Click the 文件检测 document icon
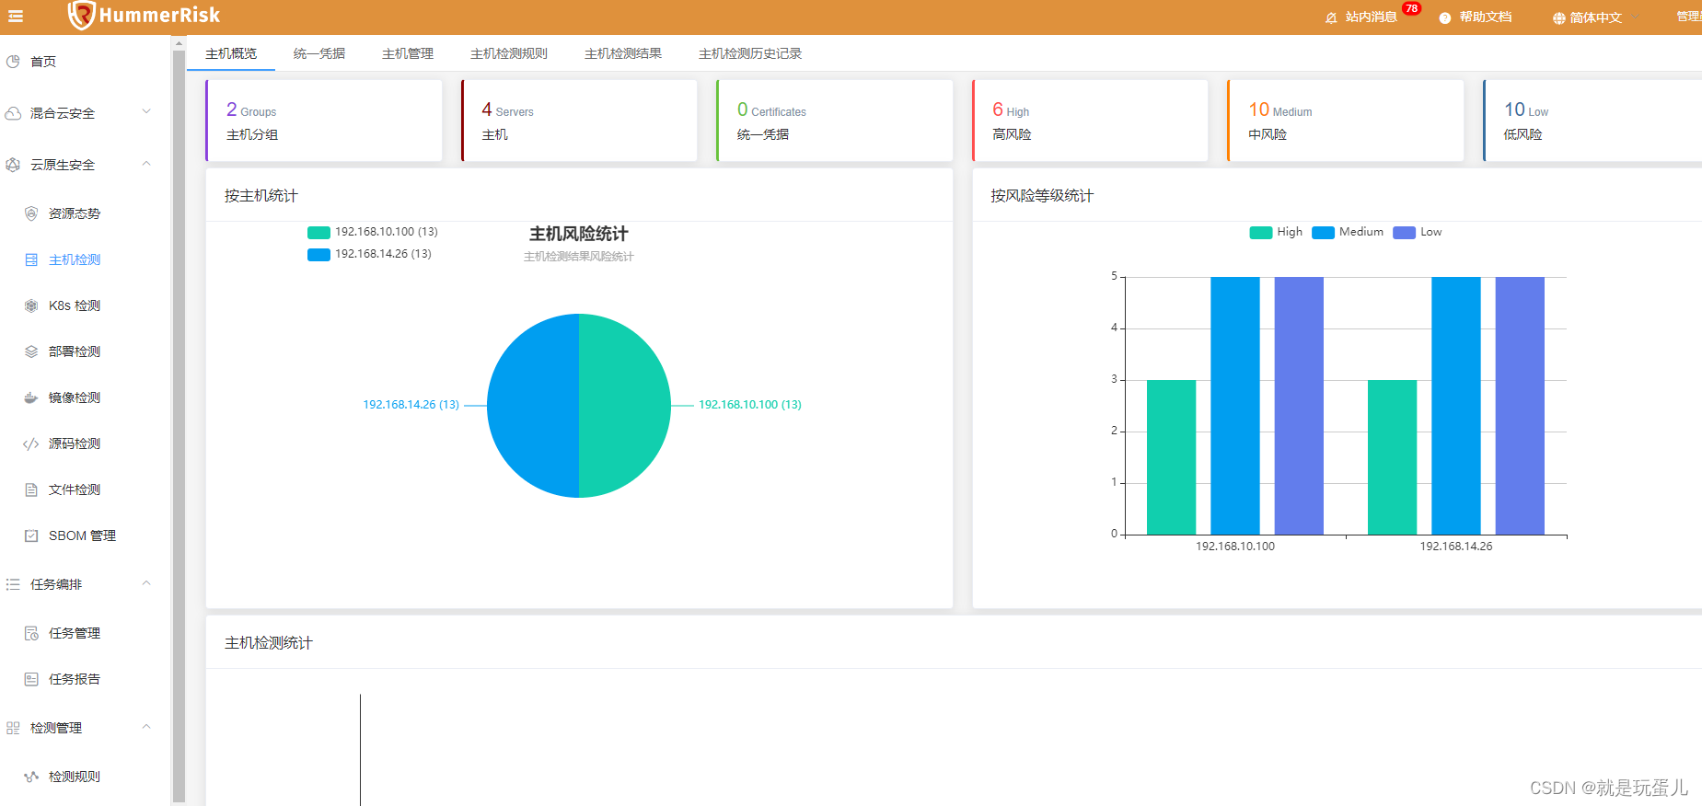1702x806 pixels. pyautogui.click(x=31, y=489)
